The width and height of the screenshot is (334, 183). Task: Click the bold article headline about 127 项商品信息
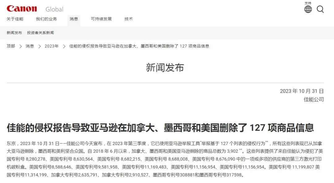click(160, 128)
